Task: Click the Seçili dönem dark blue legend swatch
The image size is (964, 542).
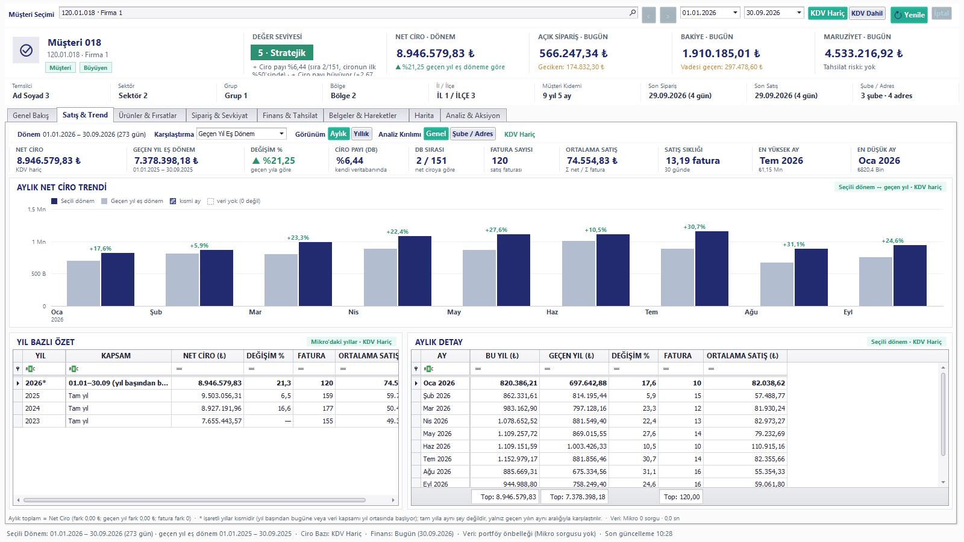Action: pyautogui.click(x=54, y=201)
